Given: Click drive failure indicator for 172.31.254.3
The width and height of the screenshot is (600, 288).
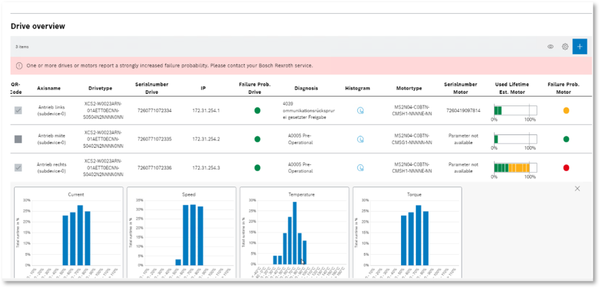Looking at the screenshot, I should point(257,168).
